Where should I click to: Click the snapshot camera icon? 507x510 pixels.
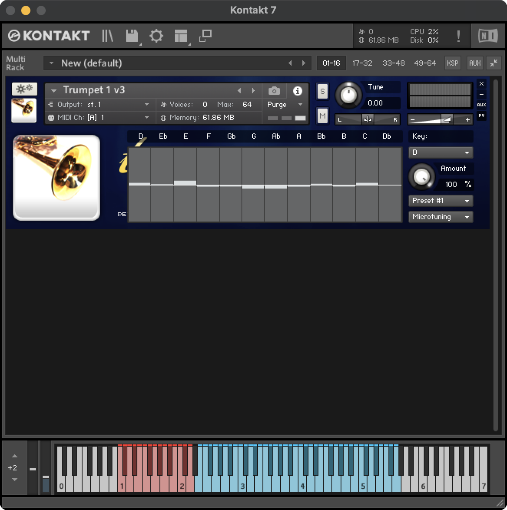(274, 91)
